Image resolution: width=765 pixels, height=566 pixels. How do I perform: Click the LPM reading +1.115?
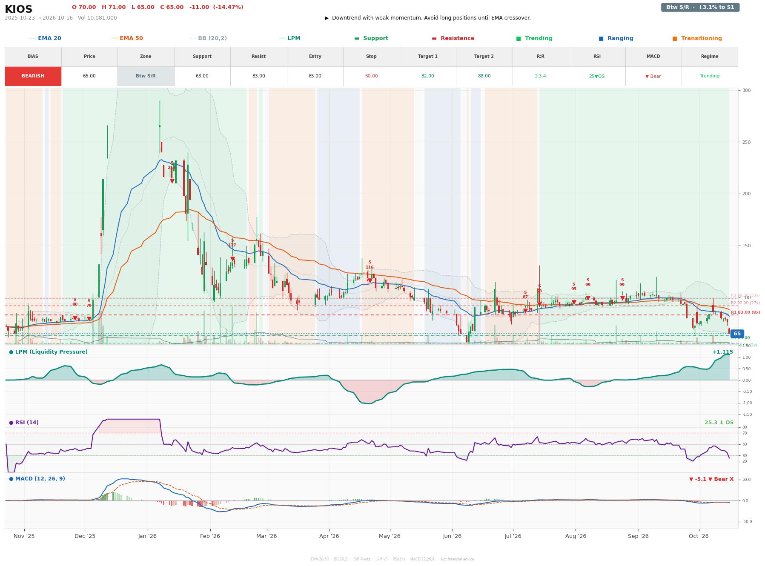[723, 352]
